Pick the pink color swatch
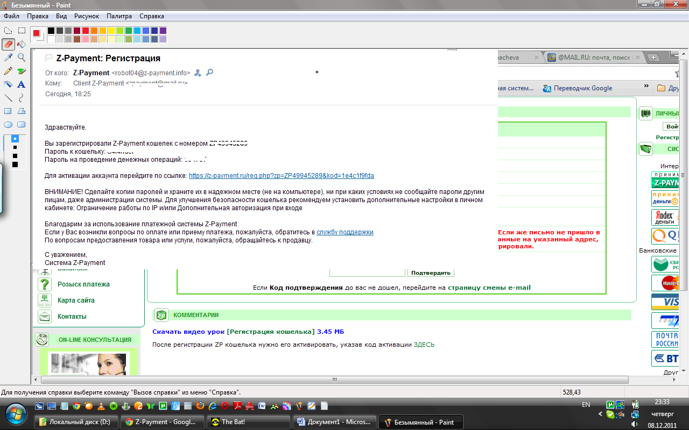This screenshot has width=689, height=430. [x=86, y=39]
